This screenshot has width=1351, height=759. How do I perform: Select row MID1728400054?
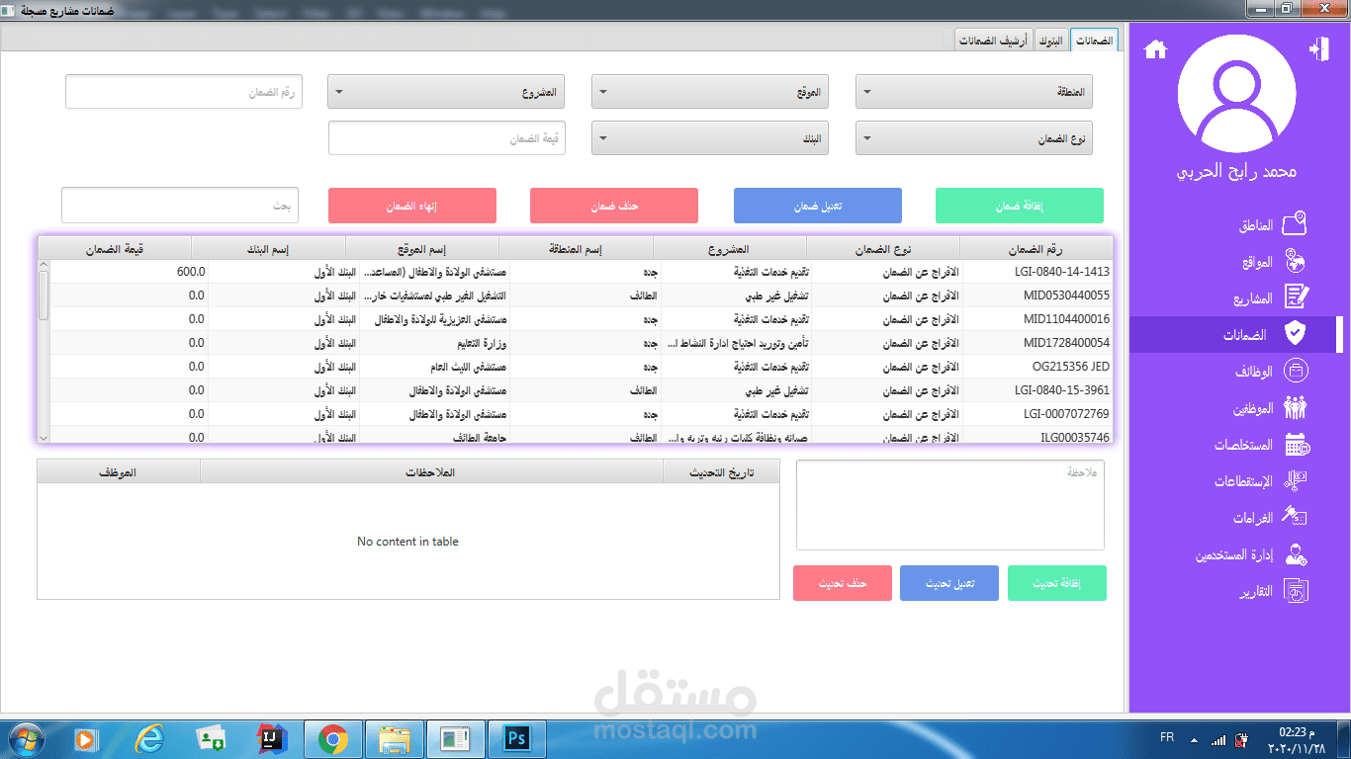[x=582, y=342]
